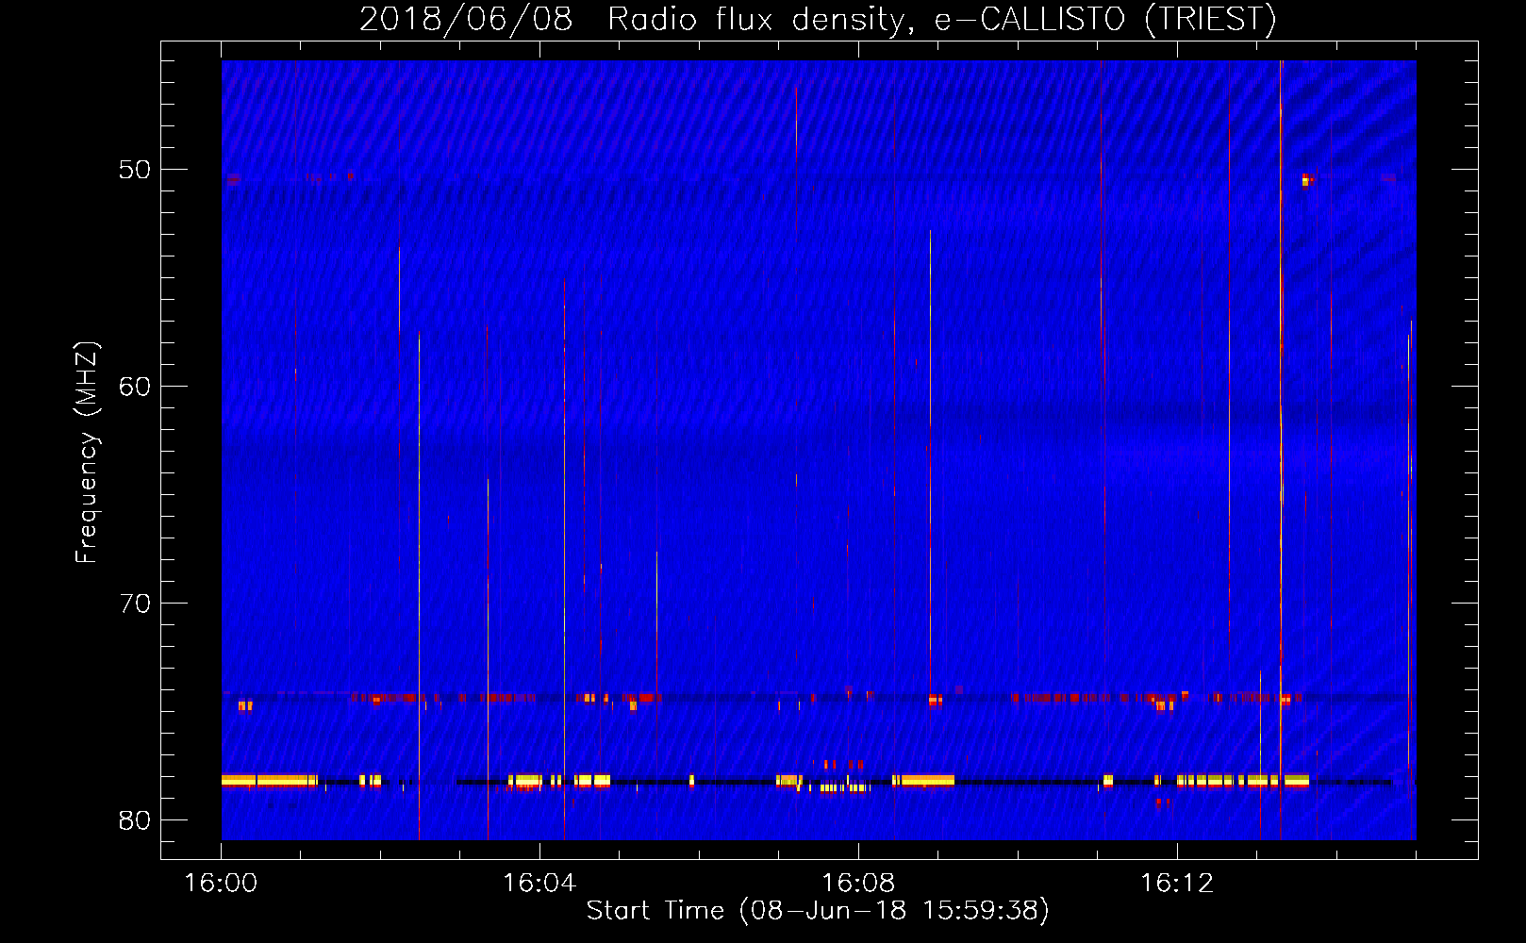Viewport: 1526px width, 943px height.
Task: Click the '70' frequency tick label
Action: click(x=135, y=604)
